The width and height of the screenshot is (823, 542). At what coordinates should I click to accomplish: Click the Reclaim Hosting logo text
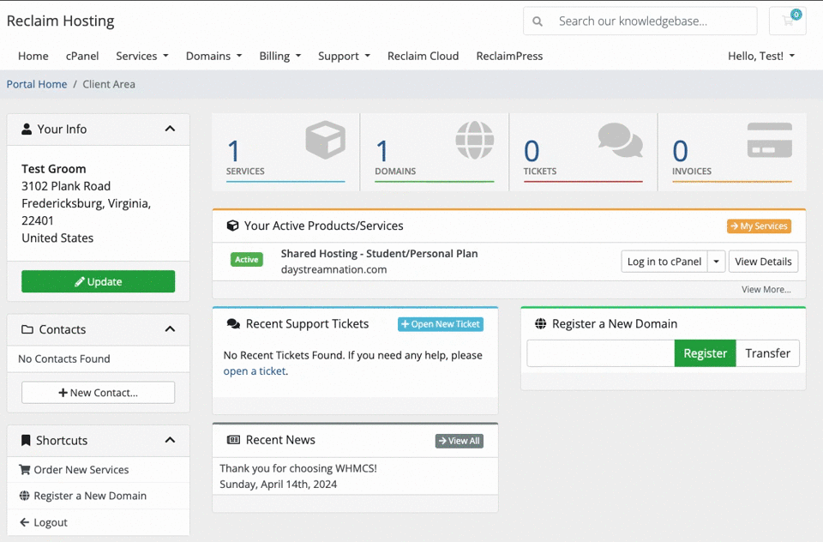[x=60, y=21]
